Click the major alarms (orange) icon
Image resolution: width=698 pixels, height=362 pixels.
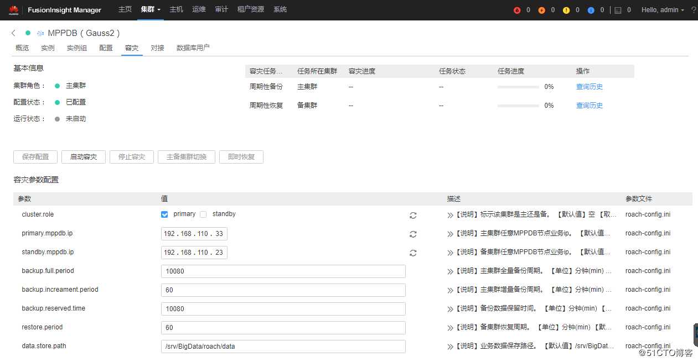coord(542,9)
